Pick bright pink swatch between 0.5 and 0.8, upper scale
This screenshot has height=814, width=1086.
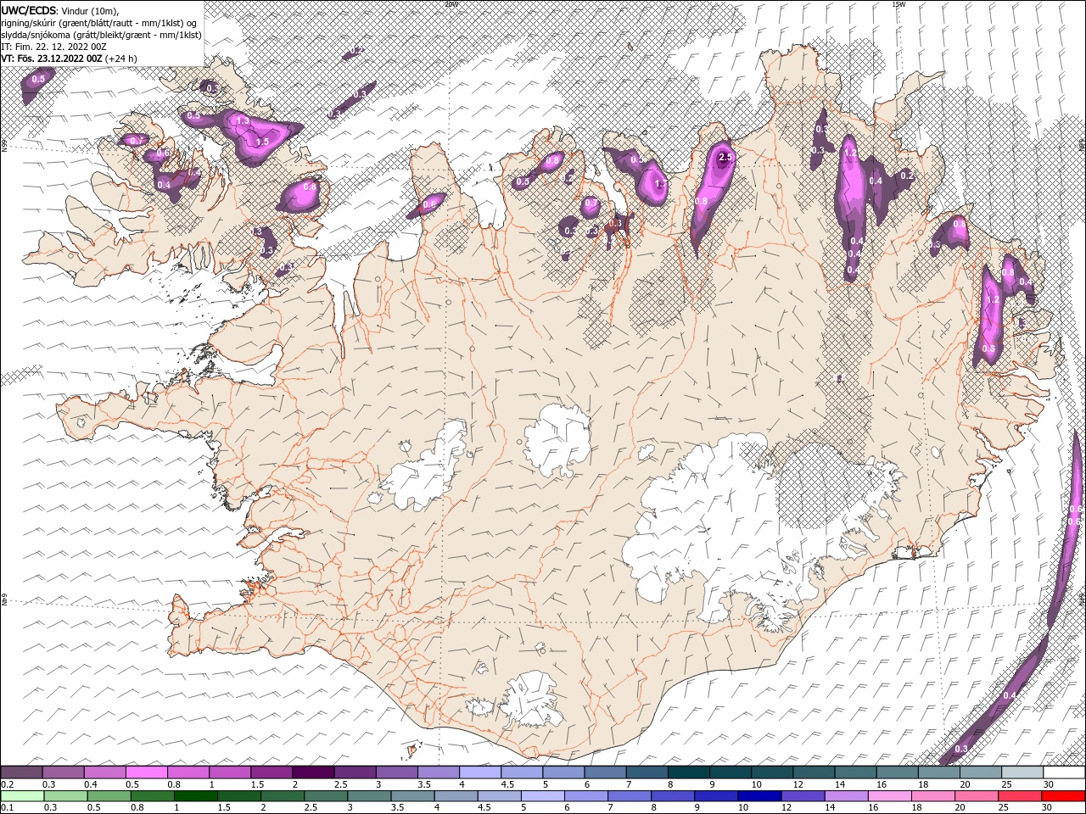(146, 772)
